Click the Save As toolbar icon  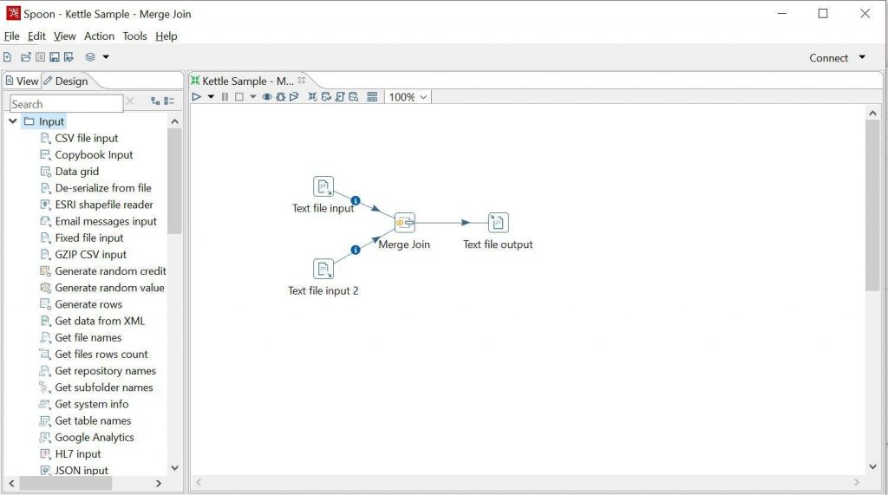(x=69, y=56)
